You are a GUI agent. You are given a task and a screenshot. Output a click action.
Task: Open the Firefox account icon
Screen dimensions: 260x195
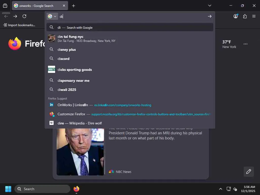tap(236, 16)
